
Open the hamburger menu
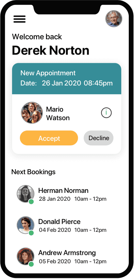coord(20,19)
